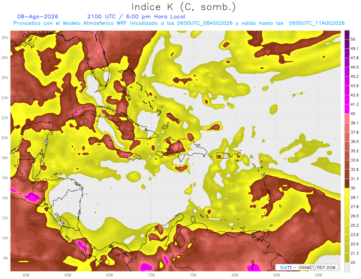Click the colorbar value "27.8"

(355, 207)
